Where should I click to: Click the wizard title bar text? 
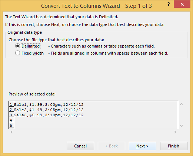96,6
